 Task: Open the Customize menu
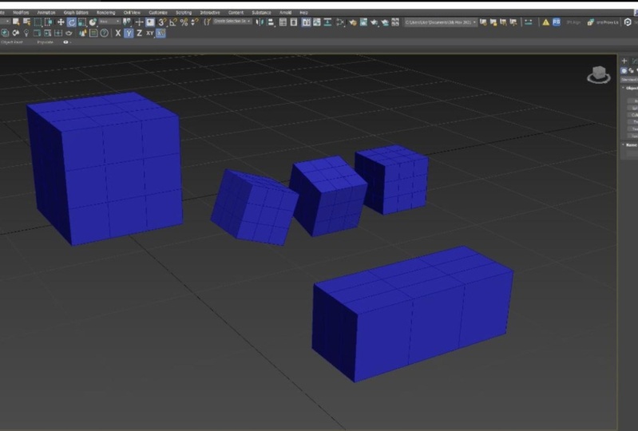point(158,13)
